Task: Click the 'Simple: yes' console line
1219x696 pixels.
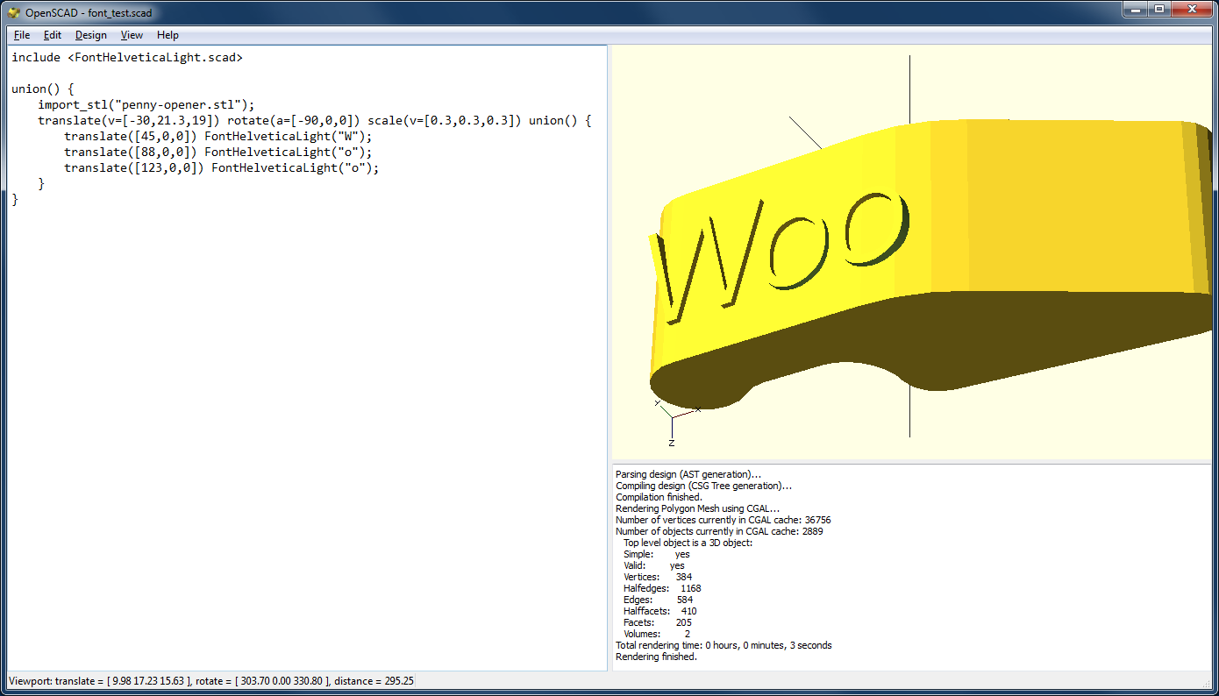Action: click(657, 554)
